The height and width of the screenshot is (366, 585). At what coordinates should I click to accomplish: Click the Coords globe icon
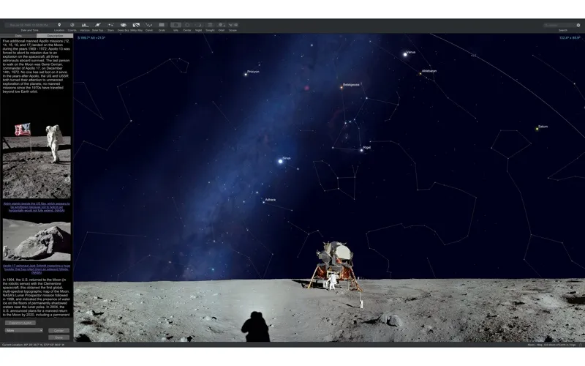[x=72, y=25]
